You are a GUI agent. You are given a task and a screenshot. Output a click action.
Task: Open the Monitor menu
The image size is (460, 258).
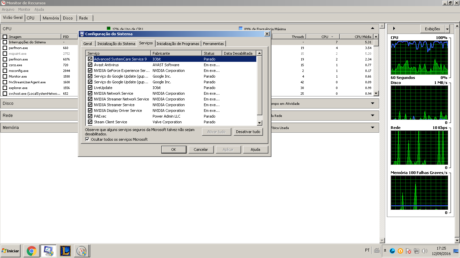[24, 9]
